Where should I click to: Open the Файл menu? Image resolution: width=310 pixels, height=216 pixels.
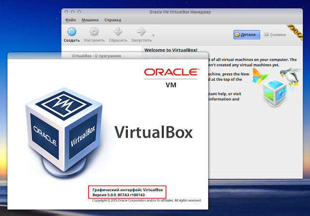70,20
